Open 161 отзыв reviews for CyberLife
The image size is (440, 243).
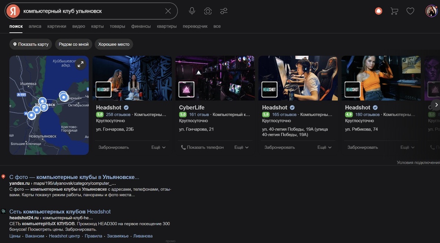199,115
